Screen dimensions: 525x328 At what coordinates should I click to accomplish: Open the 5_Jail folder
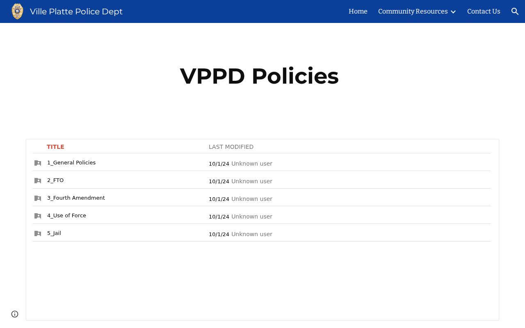54,233
